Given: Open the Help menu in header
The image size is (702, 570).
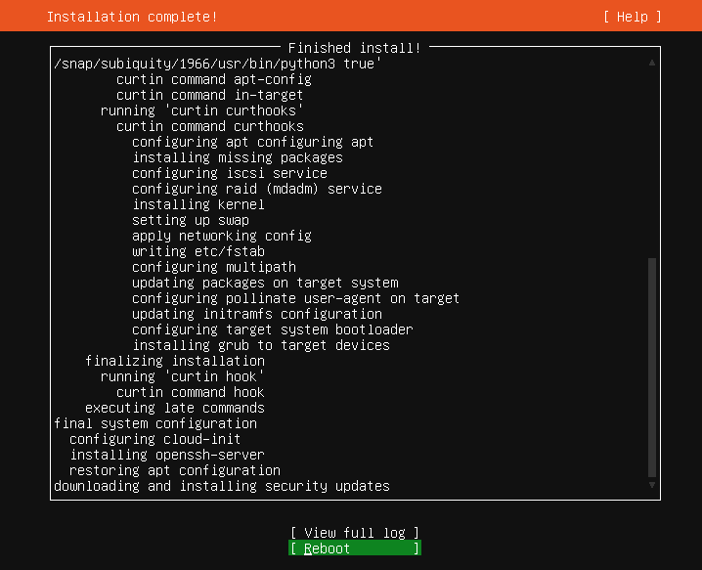Looking at the screenshot, I should 632,17.
